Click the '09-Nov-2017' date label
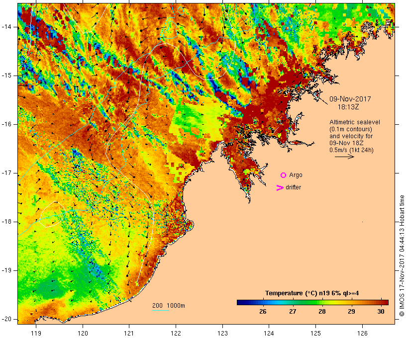The height and width of the screenshot is (338, 408). tap(350, 99)
